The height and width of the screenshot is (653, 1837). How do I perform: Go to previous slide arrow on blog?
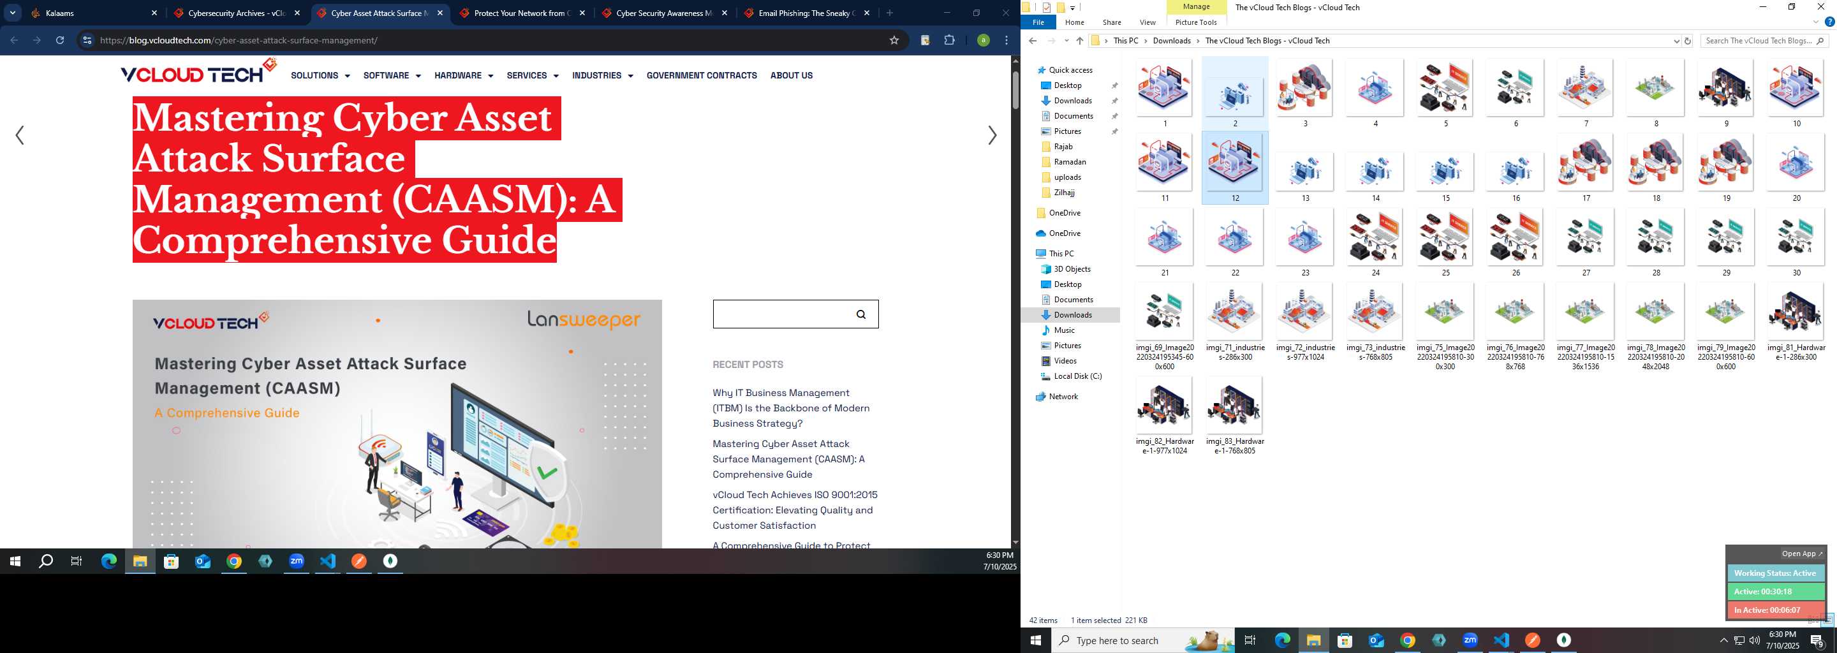[20, 135]
